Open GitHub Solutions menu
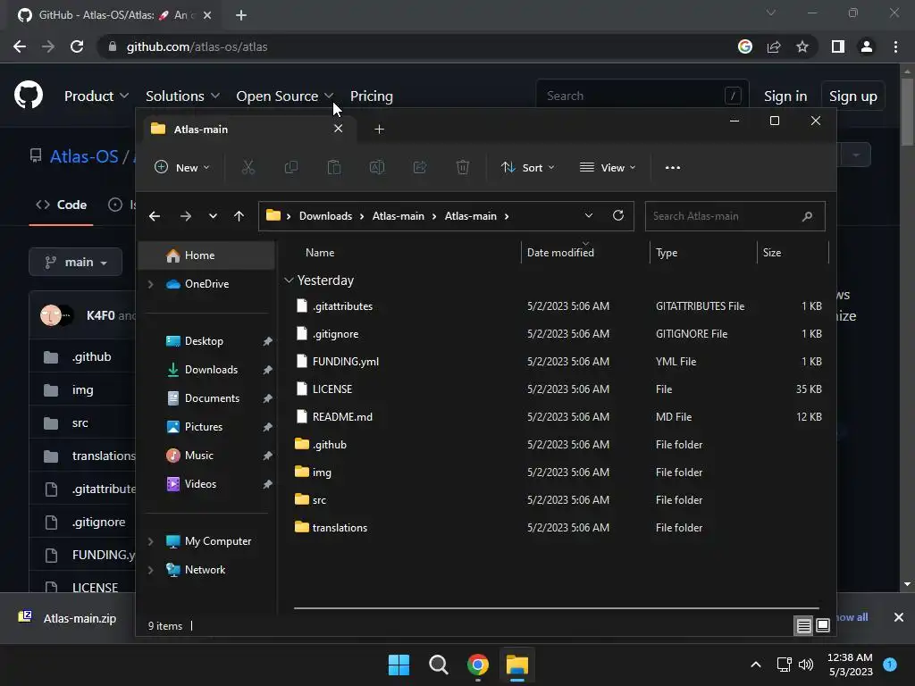The height and width of the screenshot is (686, 915). coord(182,96)
